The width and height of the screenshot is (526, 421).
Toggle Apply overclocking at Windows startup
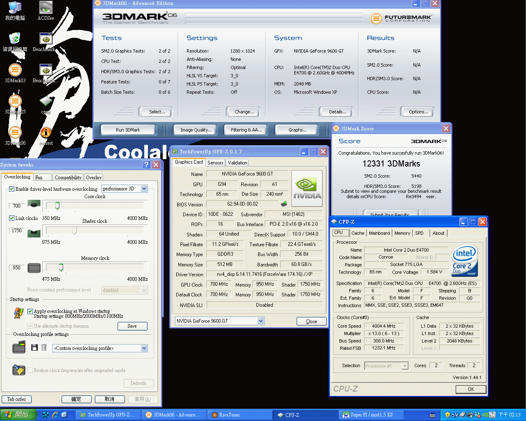30,312
